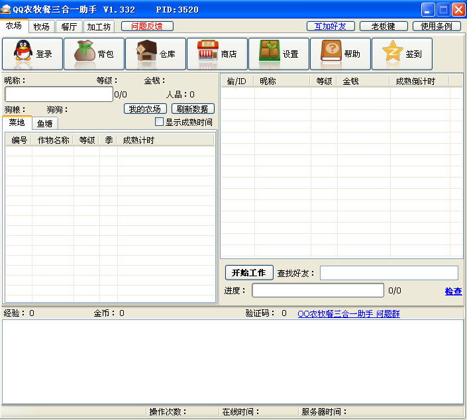The height and width of the screenshot is (420, 467).
Task: Switch to the 餐厅 tab
Action: 69,26
